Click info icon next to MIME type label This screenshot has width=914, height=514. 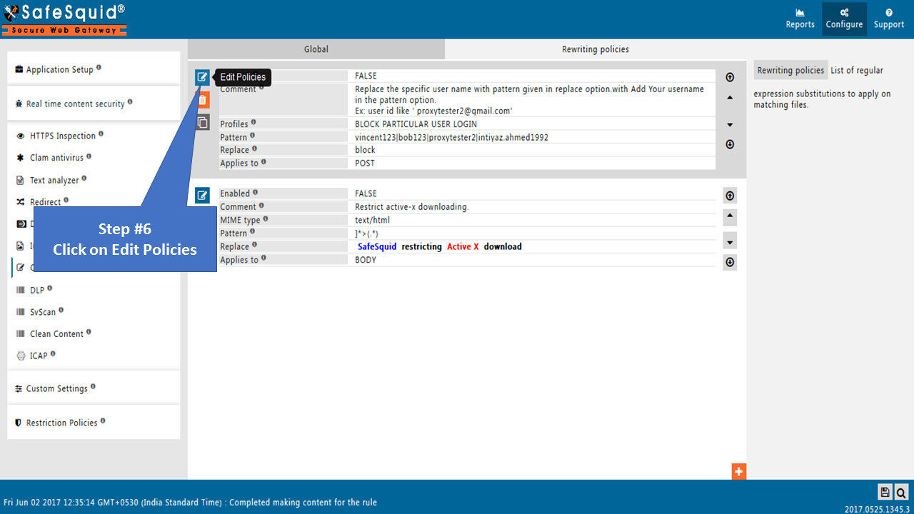click(266, 218)
